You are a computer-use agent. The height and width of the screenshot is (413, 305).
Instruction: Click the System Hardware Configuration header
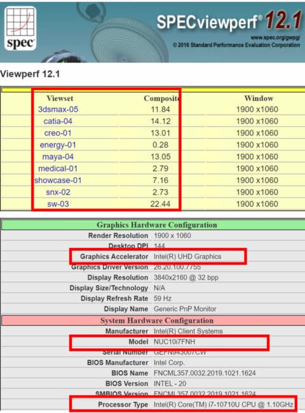[x=157, y=320]
